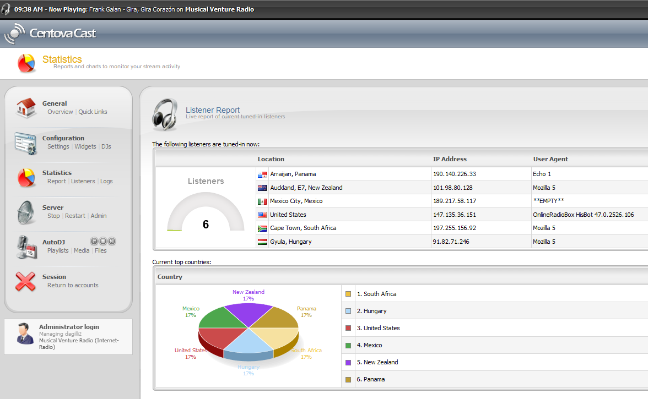The height and width of the screenshot is (399, 648).
Task: Restart the server via Restart link
Action: tap(75, 216)
